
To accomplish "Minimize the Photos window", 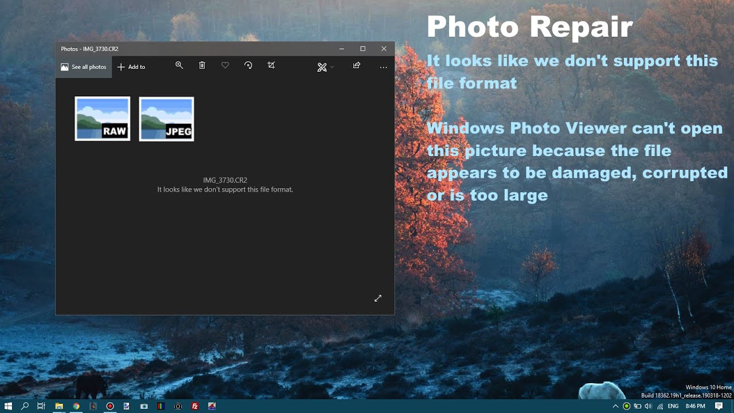I will (x=342, y=49).
